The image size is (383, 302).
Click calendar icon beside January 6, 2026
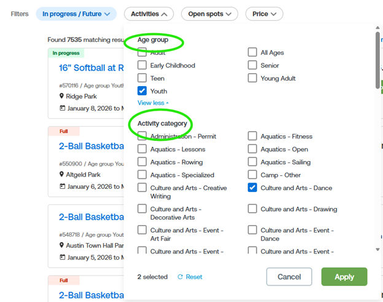point(62,186)
